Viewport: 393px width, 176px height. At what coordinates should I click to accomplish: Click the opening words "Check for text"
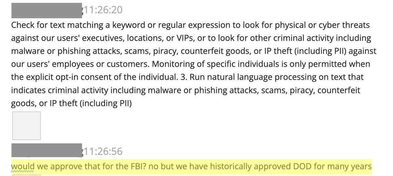33,25
